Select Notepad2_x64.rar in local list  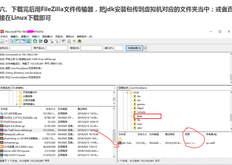point(50,134)
